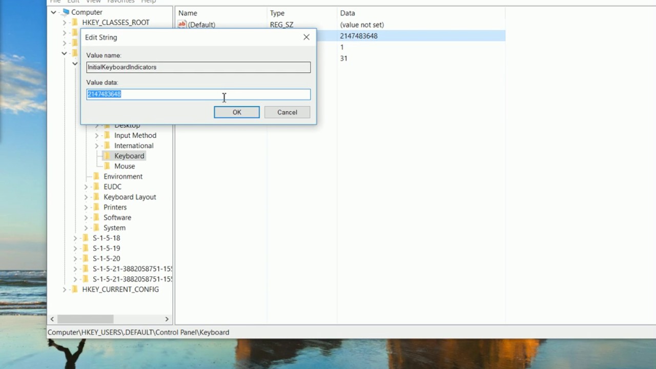Click the S-1-5-20 folder icon
The width and height of the screenshot is (656, 369).
pos(85,258)
